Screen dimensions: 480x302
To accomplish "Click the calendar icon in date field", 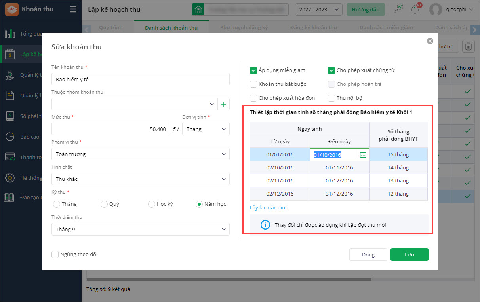I will click(363, 155).
